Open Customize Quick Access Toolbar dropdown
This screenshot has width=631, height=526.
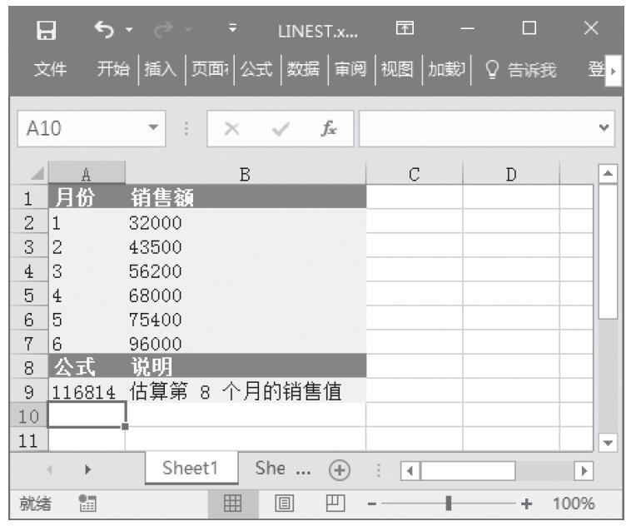pos(234,31)
